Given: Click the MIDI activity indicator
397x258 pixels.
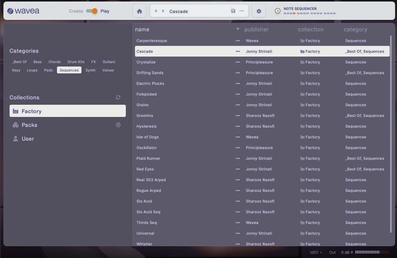Looking at the screenshot, I should [x=321, y=252].
